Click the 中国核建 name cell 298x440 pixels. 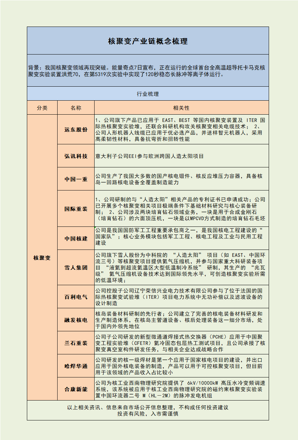click(x=76, y=239)
